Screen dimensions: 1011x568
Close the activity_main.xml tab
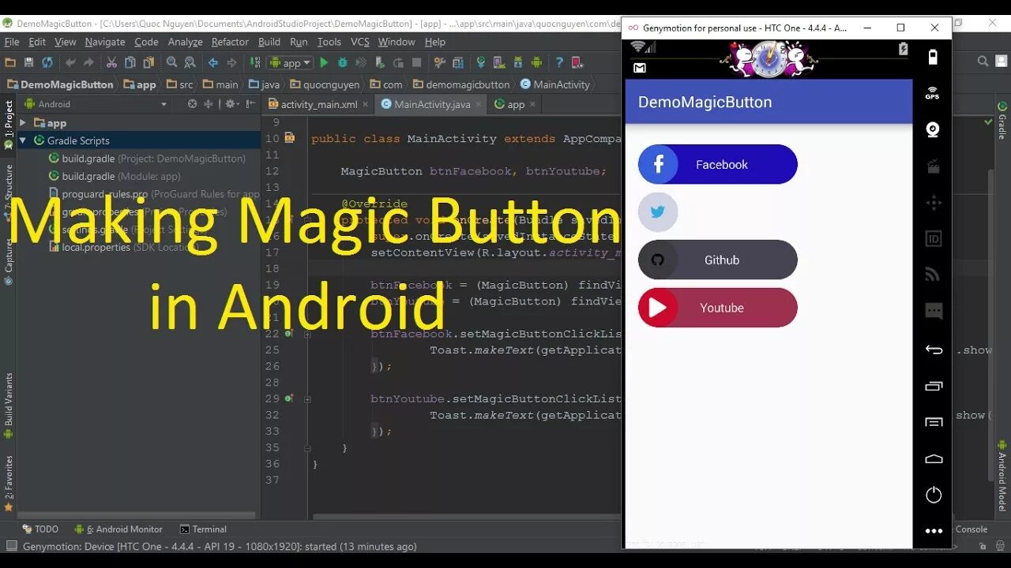tap(366, 104)
